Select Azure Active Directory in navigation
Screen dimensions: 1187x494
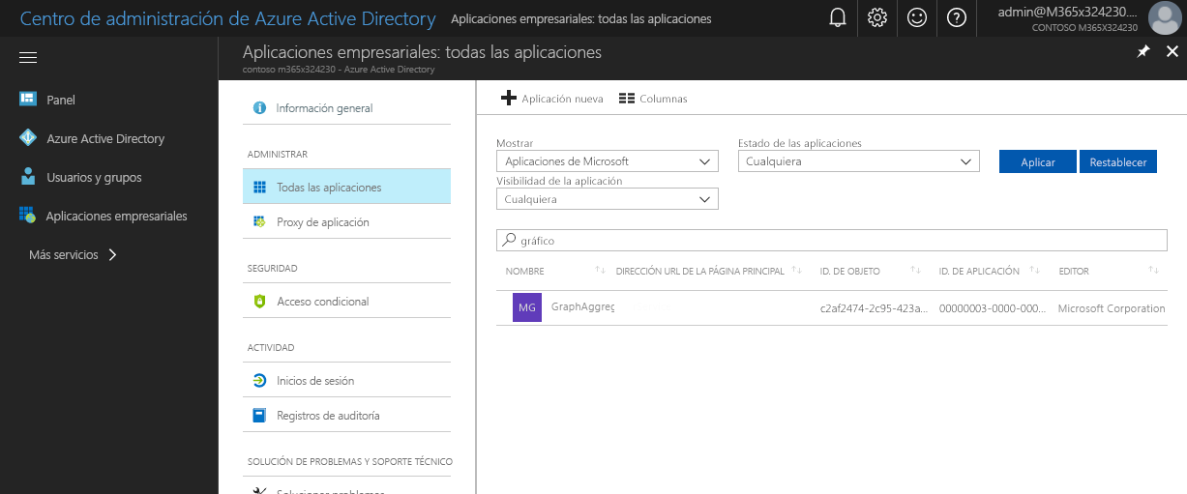tap(105, 138)
